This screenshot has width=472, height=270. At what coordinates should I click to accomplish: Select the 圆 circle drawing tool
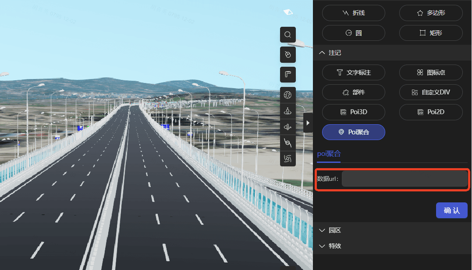353,33
